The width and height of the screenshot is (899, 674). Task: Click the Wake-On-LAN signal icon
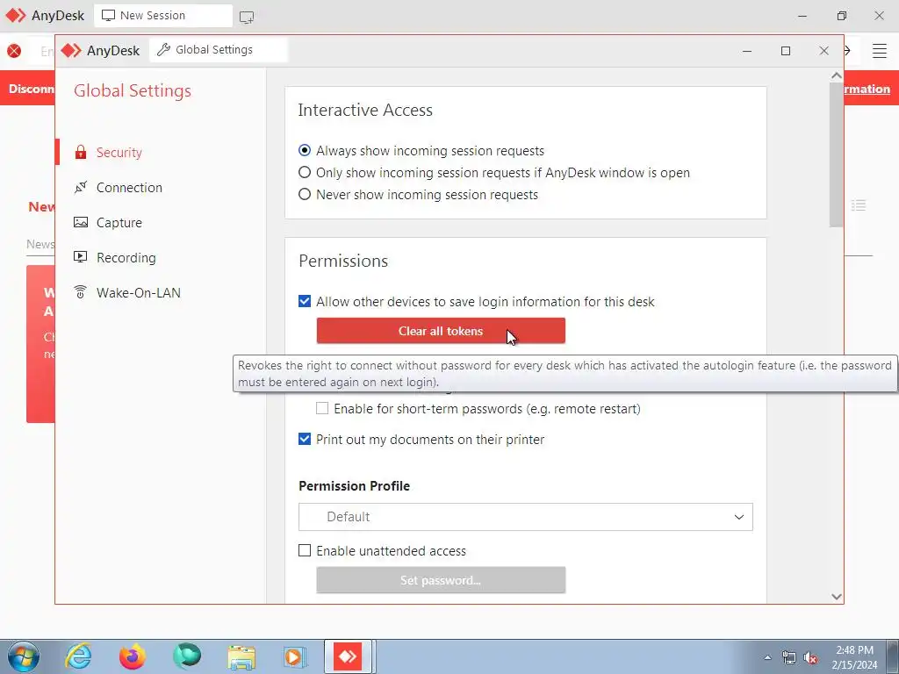coord(81,291)
